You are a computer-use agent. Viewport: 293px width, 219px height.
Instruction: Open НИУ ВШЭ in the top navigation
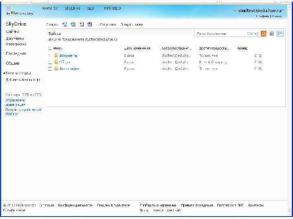point(112,9)
